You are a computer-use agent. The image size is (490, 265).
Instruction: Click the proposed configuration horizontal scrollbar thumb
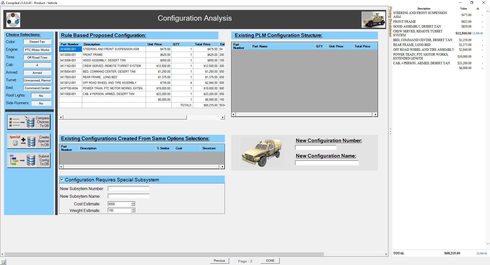point(125,117)
